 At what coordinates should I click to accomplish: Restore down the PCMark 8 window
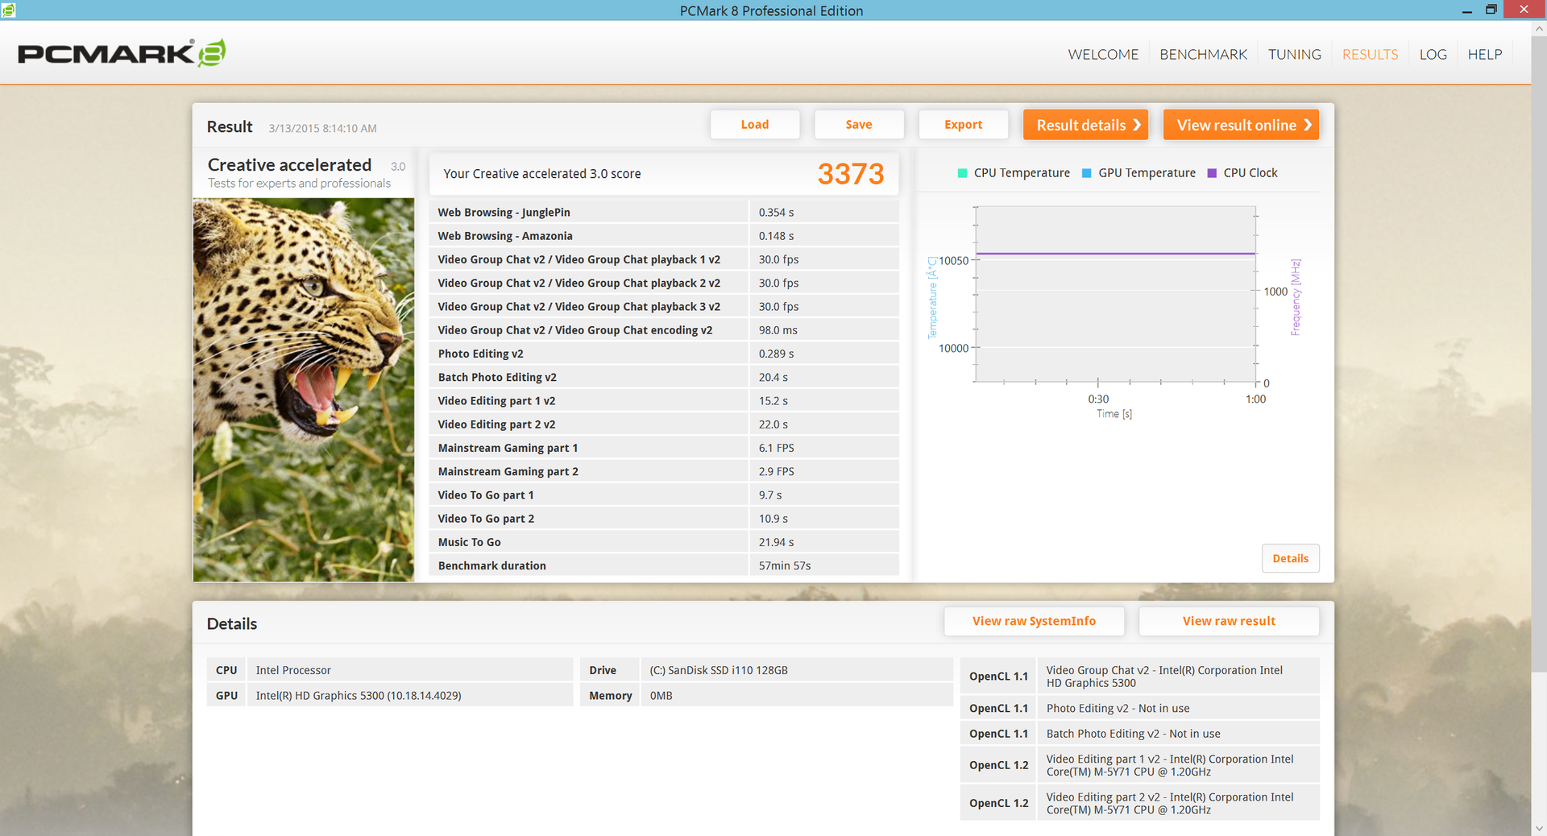[x=1491, y=10]
